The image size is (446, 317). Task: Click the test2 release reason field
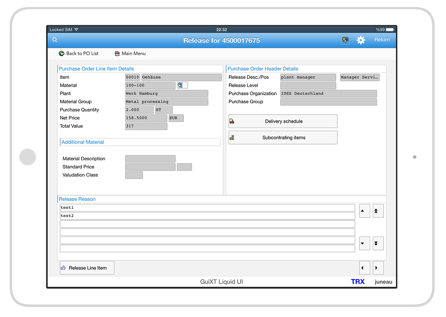(207, 216)
